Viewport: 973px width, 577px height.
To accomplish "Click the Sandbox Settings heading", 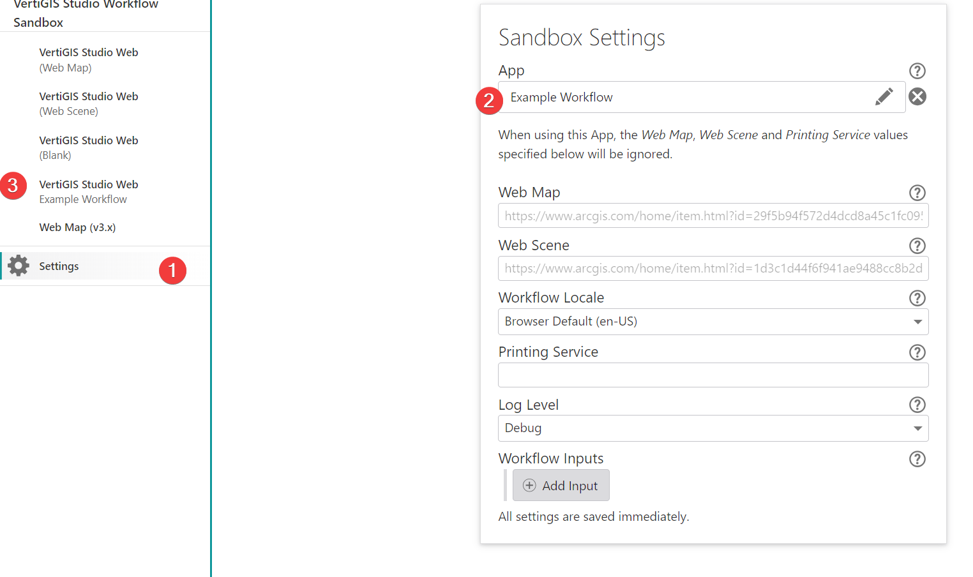I will (582, 38).
